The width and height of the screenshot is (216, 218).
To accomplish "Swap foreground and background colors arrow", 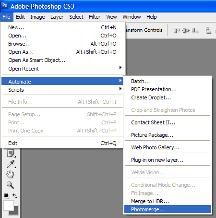I will point(15,196).
